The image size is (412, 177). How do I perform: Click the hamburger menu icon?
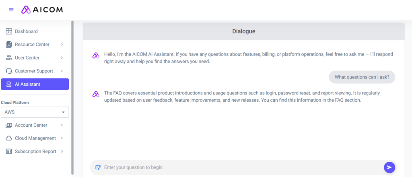click(x=11, y=10)
